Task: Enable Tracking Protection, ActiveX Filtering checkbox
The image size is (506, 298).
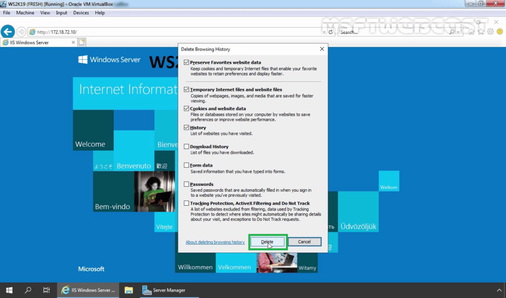Action: click(186, 203)
